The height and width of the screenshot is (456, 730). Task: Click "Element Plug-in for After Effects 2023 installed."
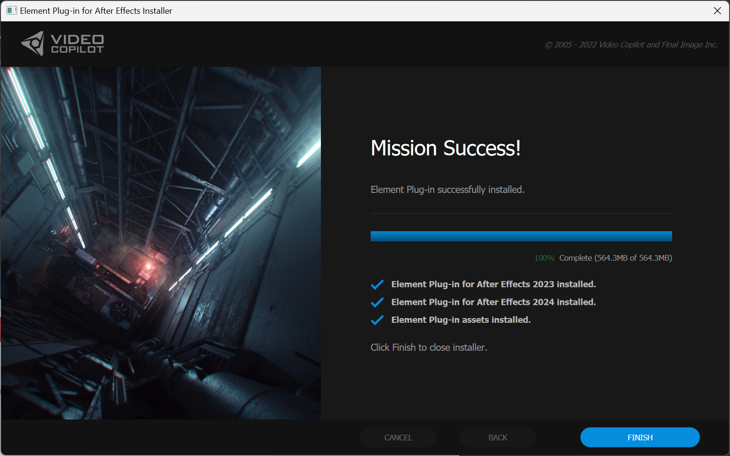tap(493, 284)
